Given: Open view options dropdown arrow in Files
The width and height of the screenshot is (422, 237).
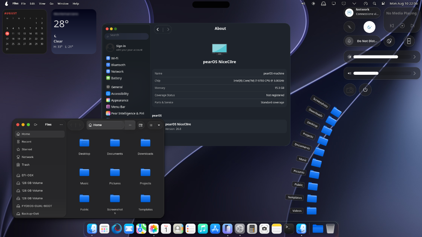Looking at the screenshot, I should pyautogui.click(x=159, y=125).
